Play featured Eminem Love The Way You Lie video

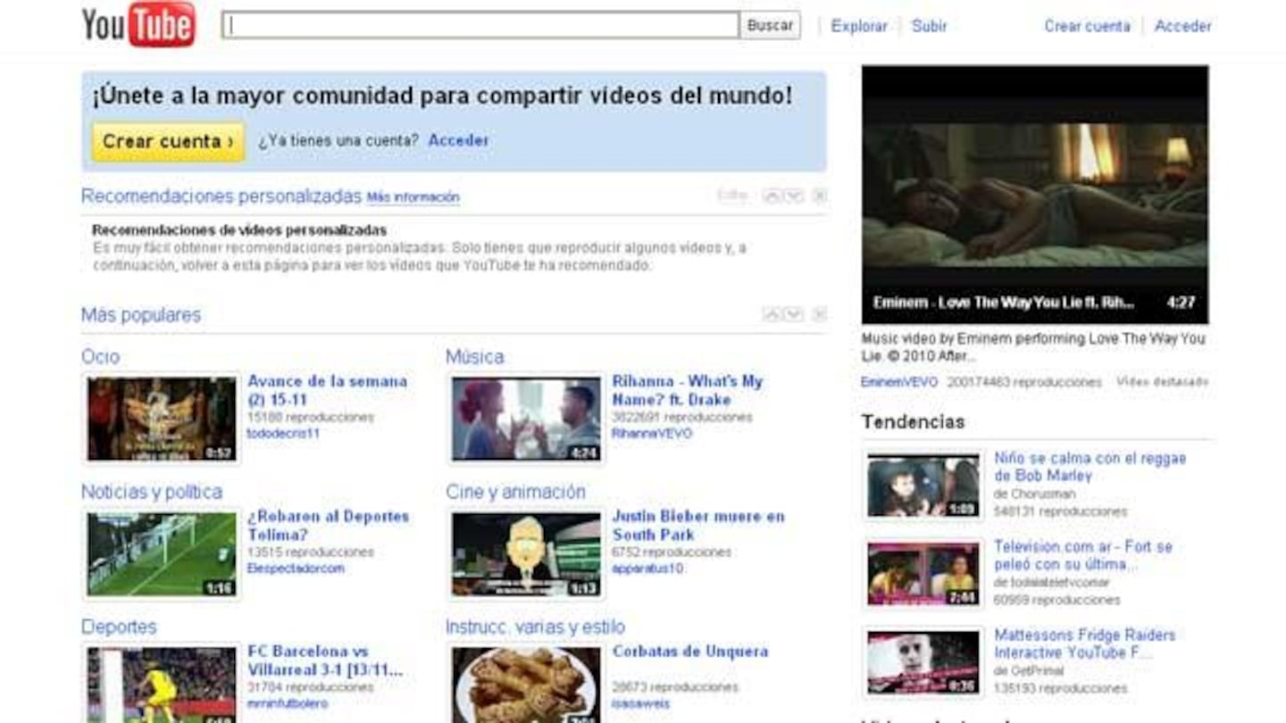pos(1035,195)
